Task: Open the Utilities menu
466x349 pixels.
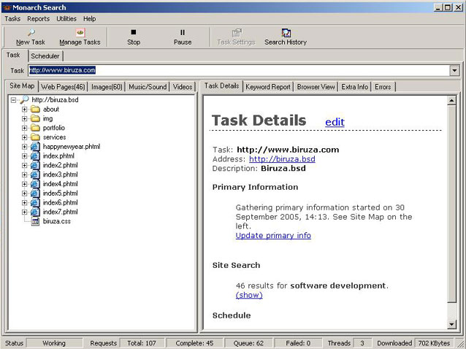Action: click(66, 19)
